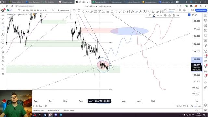Open the USD currency dropdown
Image resolution: width=208 pixels, height=117 pixels.
click(194, 15)
